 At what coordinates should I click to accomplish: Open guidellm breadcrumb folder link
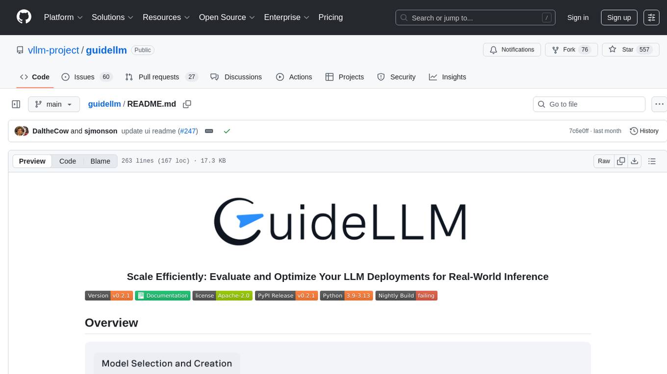pos(104,104)
